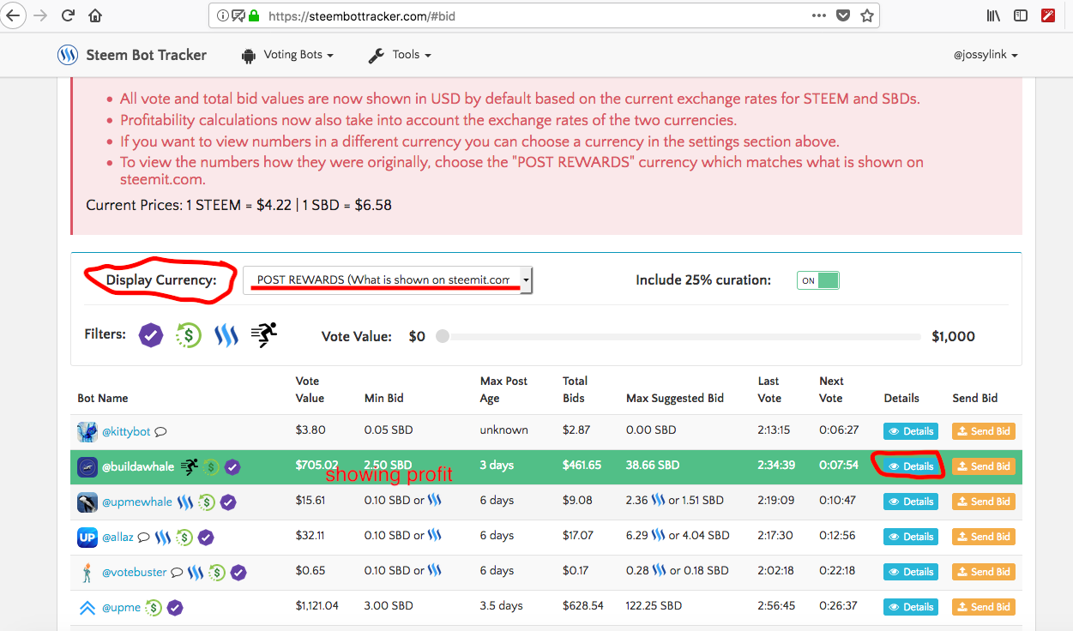This screenshot has height=631, width=1073.
Task: Select the blue Steem waves filter
Action: [226, 335]
